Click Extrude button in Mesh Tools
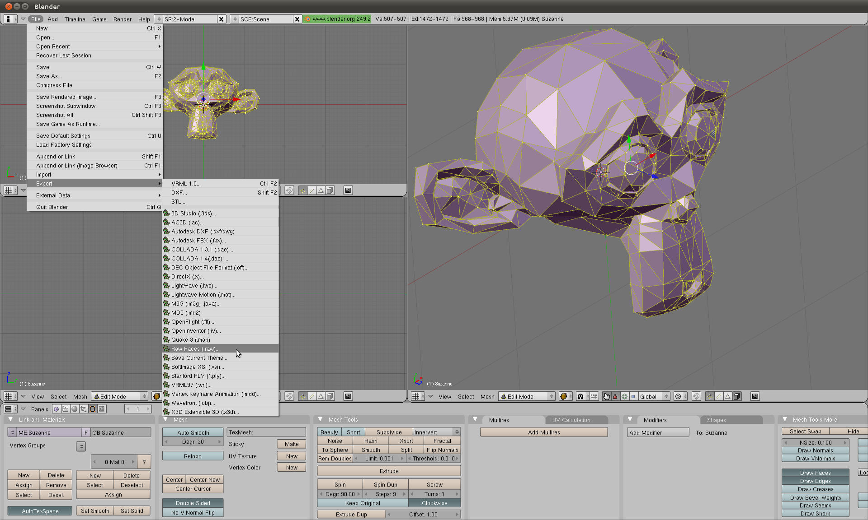This screenshot has width=868, height=520. pos(389,471)
